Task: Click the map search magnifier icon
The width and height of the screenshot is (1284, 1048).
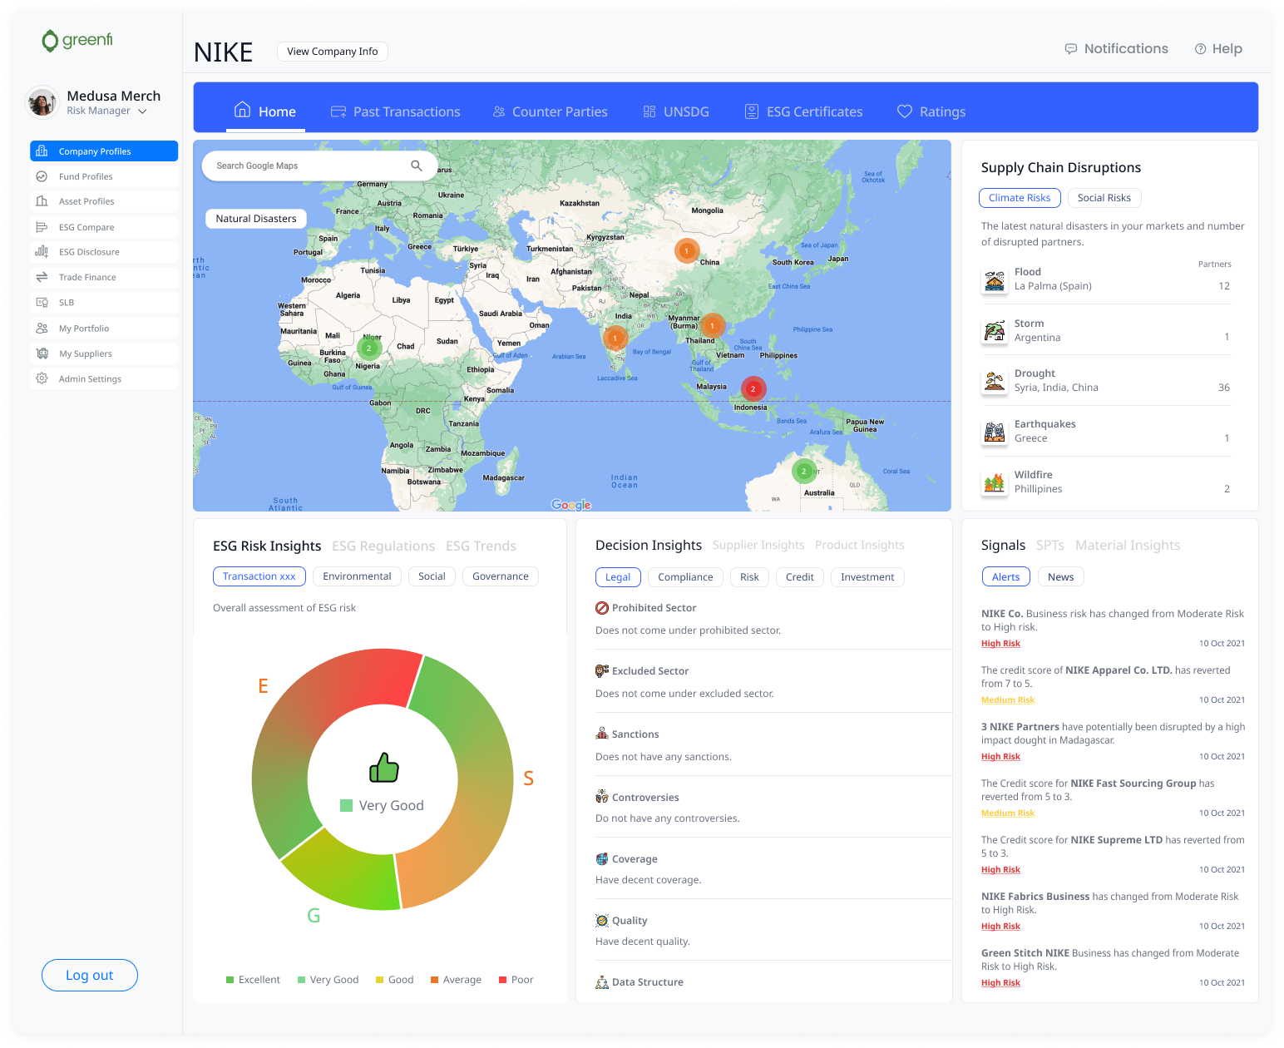Action: point(416,166)
